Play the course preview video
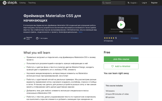 [121, 25]
